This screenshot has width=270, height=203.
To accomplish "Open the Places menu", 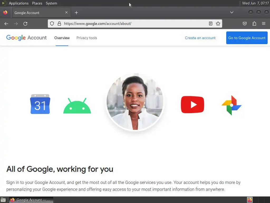I will pos(37,3).
